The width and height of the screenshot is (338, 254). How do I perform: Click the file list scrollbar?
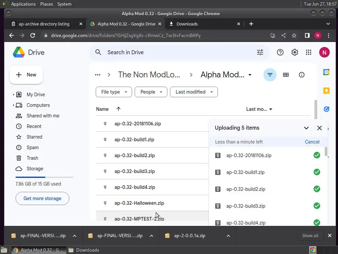click(x=316, y=109)
